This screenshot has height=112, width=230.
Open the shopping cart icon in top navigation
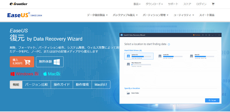(213, 4)
